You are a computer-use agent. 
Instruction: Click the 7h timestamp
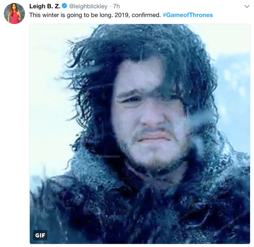(x=117, y=6)
